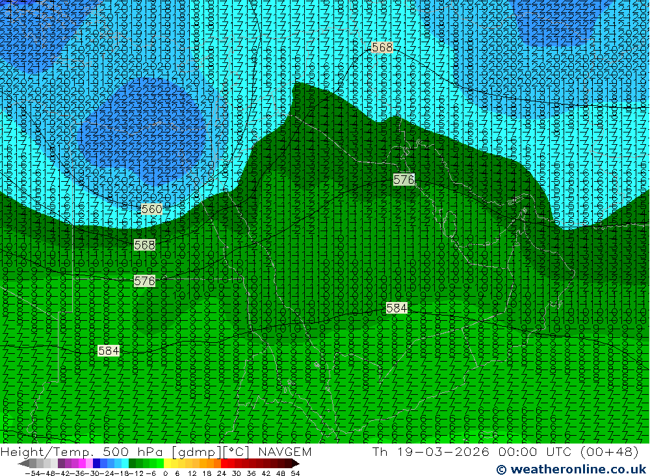Screen dimensions: 650x476
Task: Click the '00:00 UTC' time text
Action: [534, 451]
